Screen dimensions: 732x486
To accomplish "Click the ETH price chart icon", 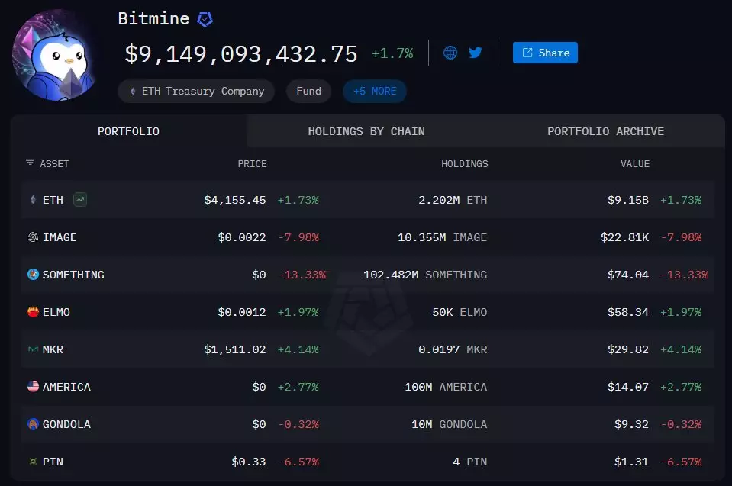I will [x=80, y=200].
